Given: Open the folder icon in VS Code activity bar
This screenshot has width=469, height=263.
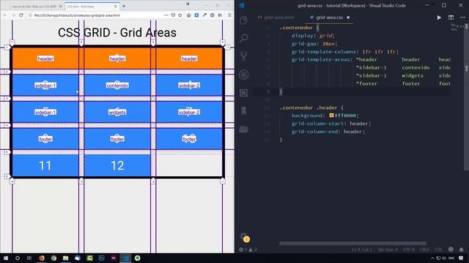Looking at the screenshot, I should pos(243,129).
